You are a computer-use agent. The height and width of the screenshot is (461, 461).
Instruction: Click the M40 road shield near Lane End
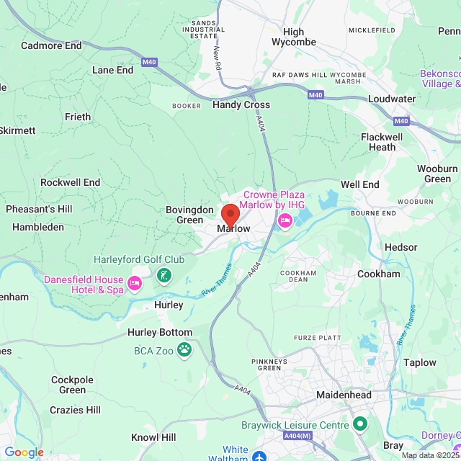149,62
